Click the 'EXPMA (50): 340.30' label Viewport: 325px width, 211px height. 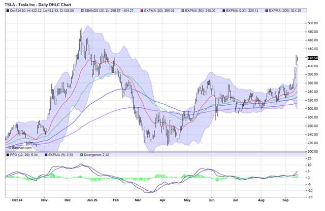click(200, 11)
